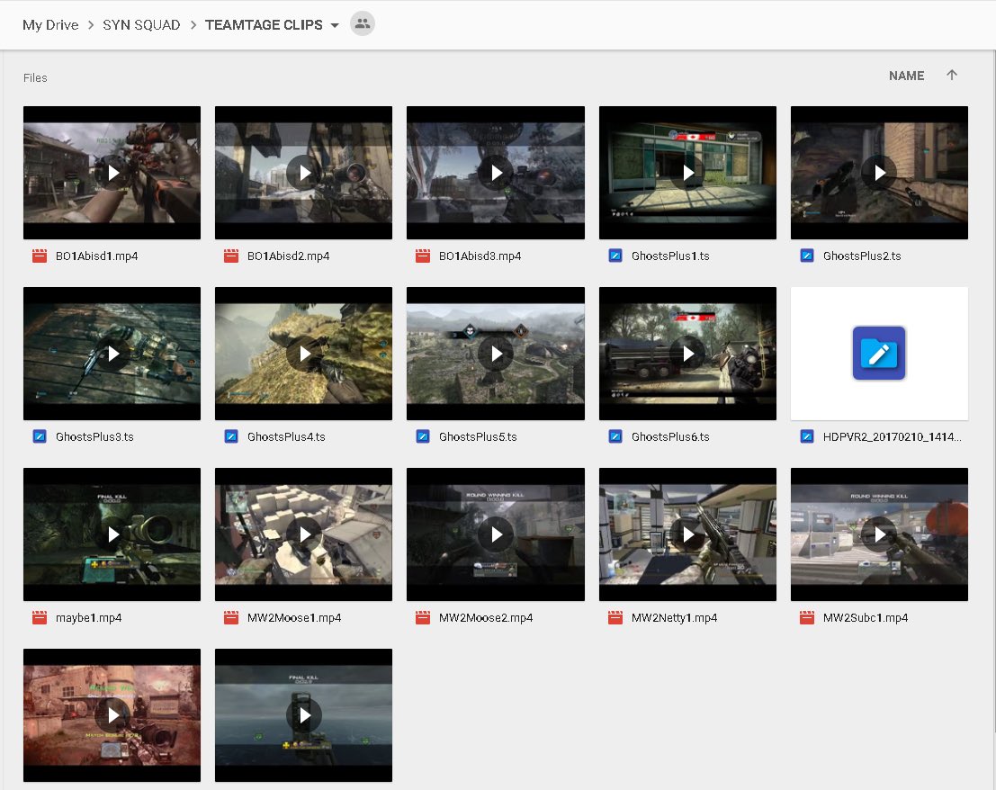The width and height of the screenshot is (996, 790).
Task: Click the video file icon beside BO1Abisd1.mp4
Action: click(x=40, y=256)
